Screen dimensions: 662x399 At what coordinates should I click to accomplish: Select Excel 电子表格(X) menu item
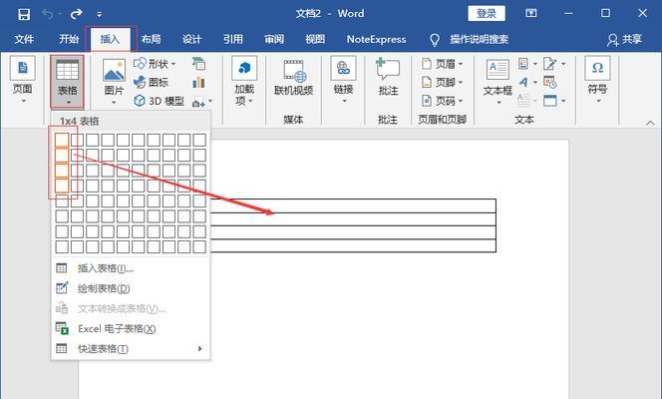coord(131,328)
